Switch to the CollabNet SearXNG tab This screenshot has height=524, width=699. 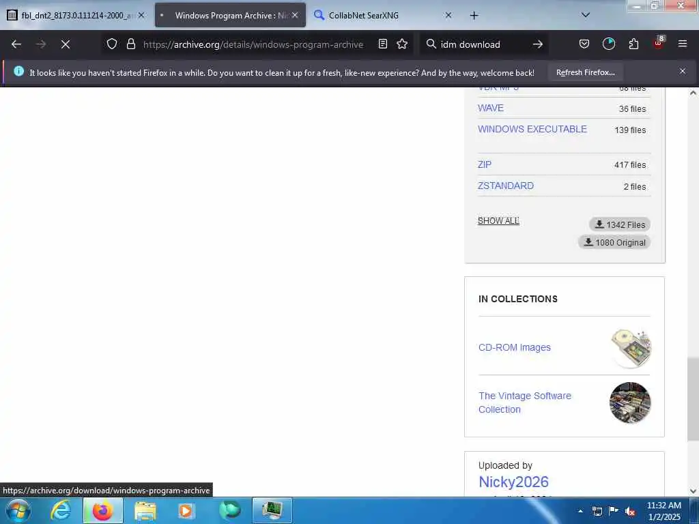tap(384, 16)
